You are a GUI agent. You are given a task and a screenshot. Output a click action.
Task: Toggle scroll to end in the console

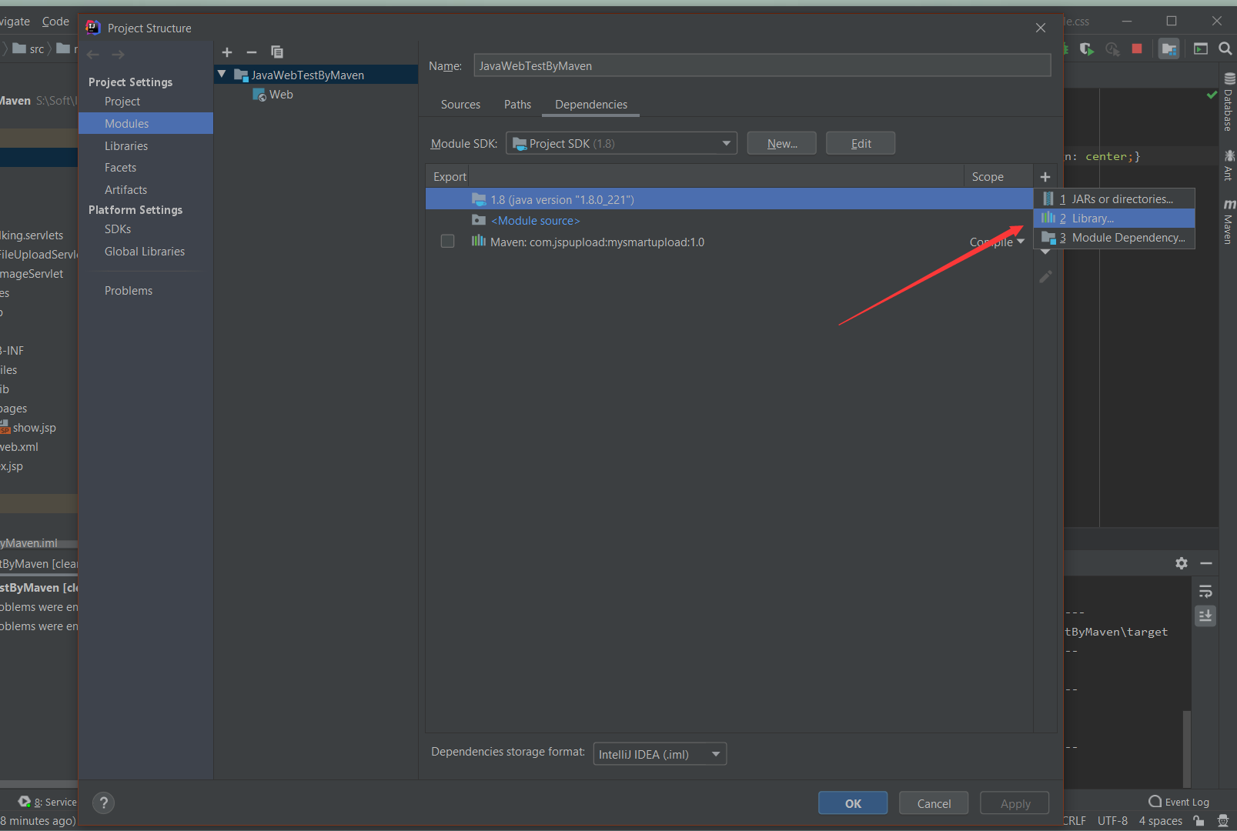tap(1205, 616)
